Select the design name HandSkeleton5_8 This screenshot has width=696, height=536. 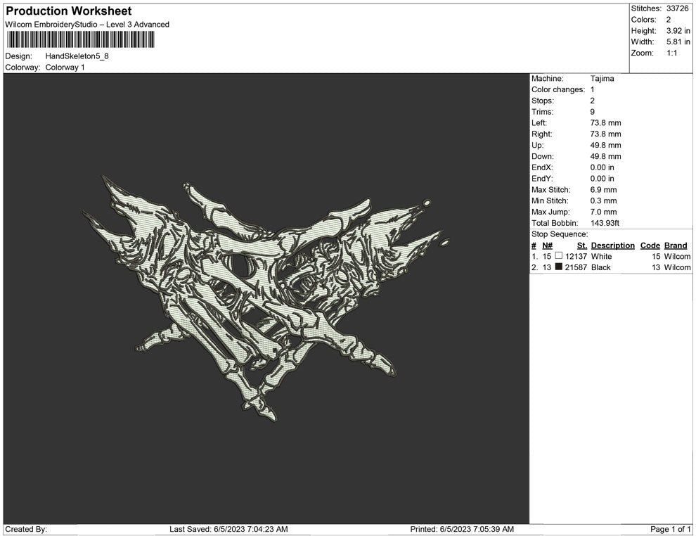coord(77,56)
